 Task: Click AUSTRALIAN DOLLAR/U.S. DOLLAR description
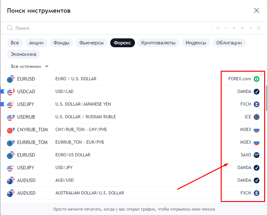90,193
